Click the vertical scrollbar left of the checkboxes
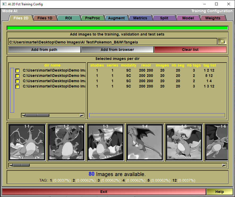 [12, 90]
